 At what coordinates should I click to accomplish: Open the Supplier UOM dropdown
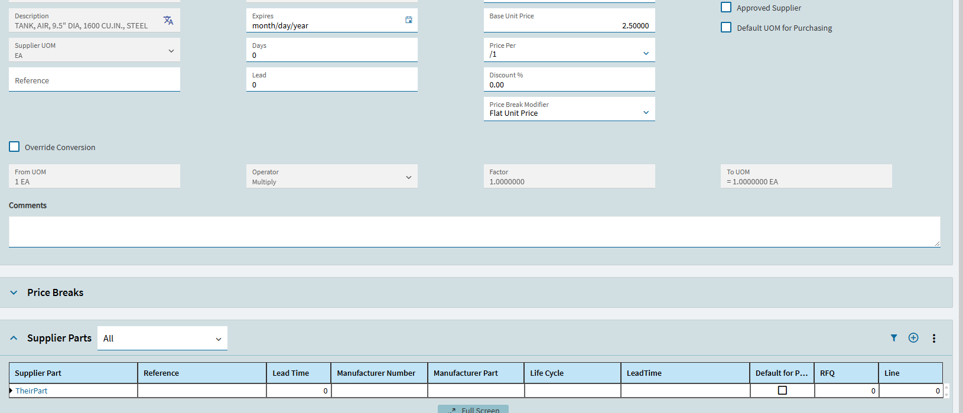click(x=95, y=50)
